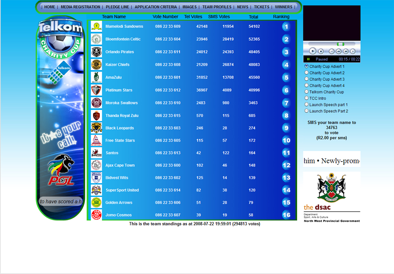Open the WINNERS page
The height and width of the screenshot is (274, 394).
[x=284, y=7]
